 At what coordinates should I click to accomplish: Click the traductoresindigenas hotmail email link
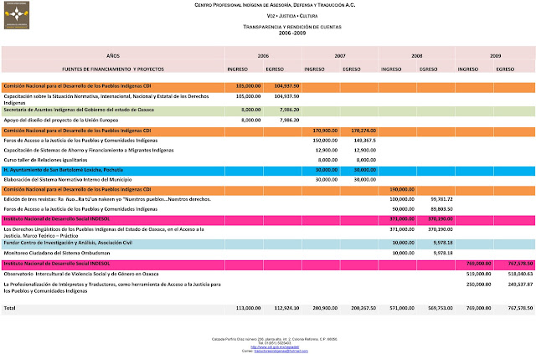click(281, 351)
